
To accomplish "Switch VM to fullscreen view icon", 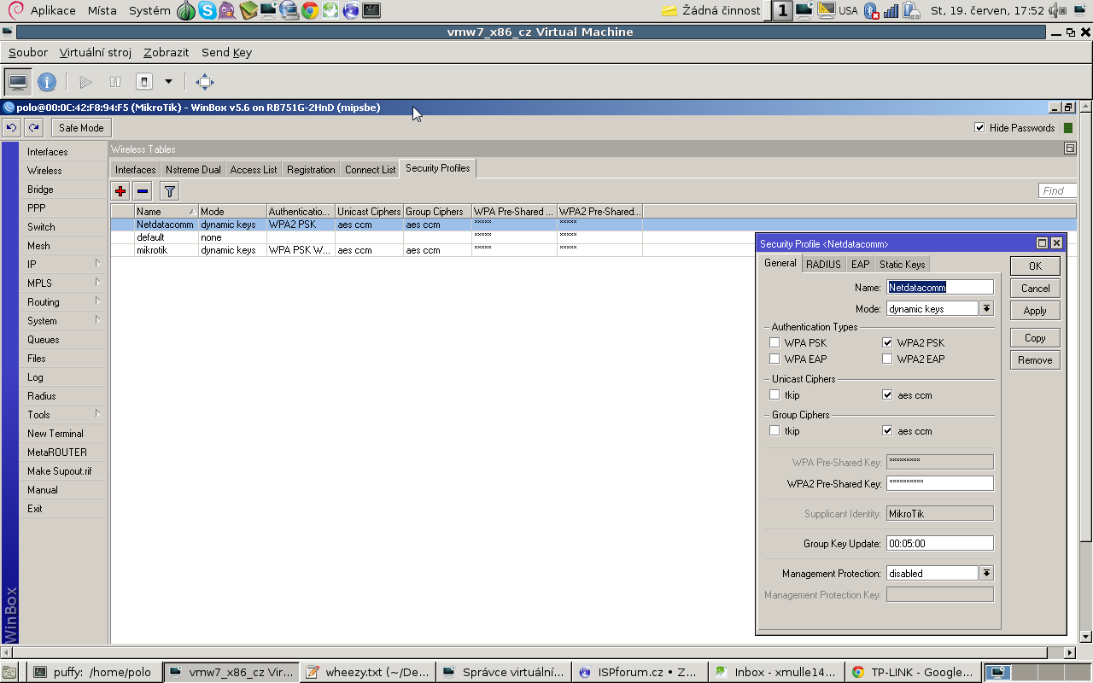I will coord(205,82).
